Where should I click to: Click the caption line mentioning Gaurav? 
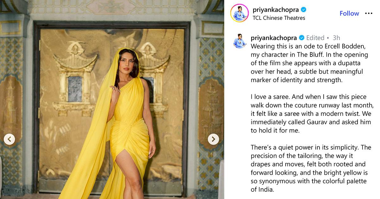[x=311, y=122]
